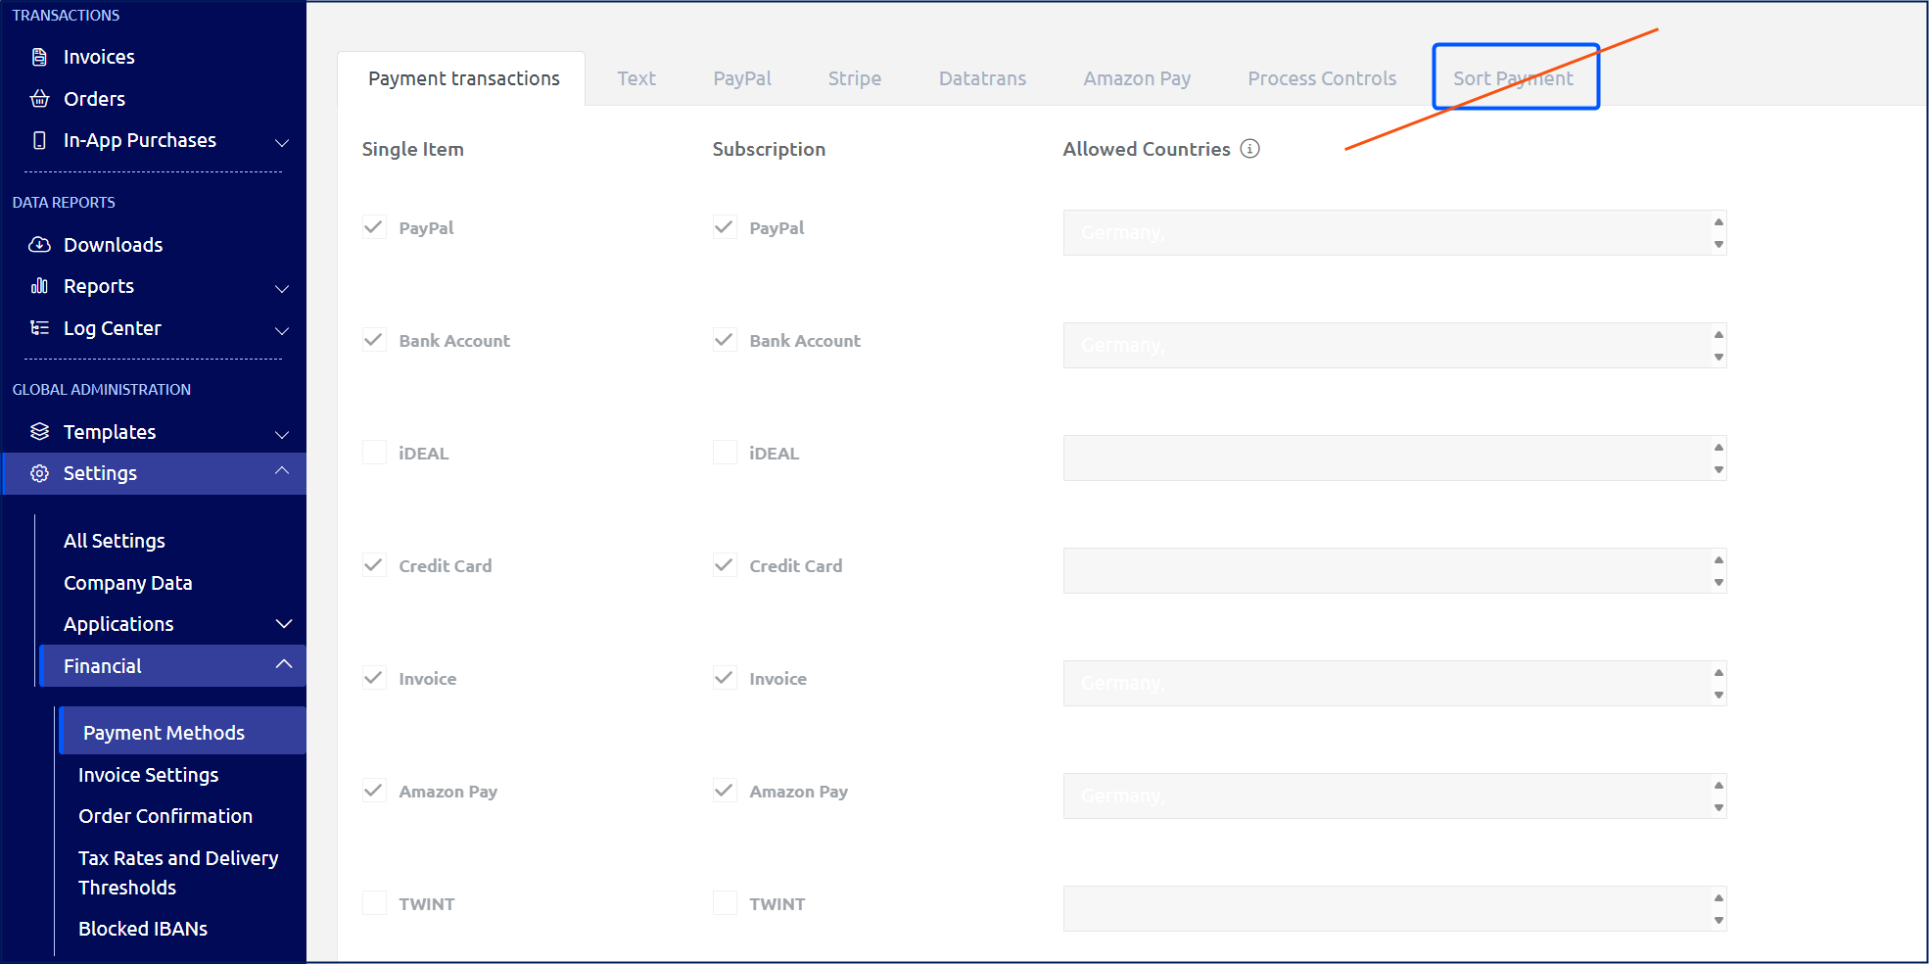This screenshot has height=964, width=1929.
Task: Open the Sort Payment tab
Action: [1514, 78]
